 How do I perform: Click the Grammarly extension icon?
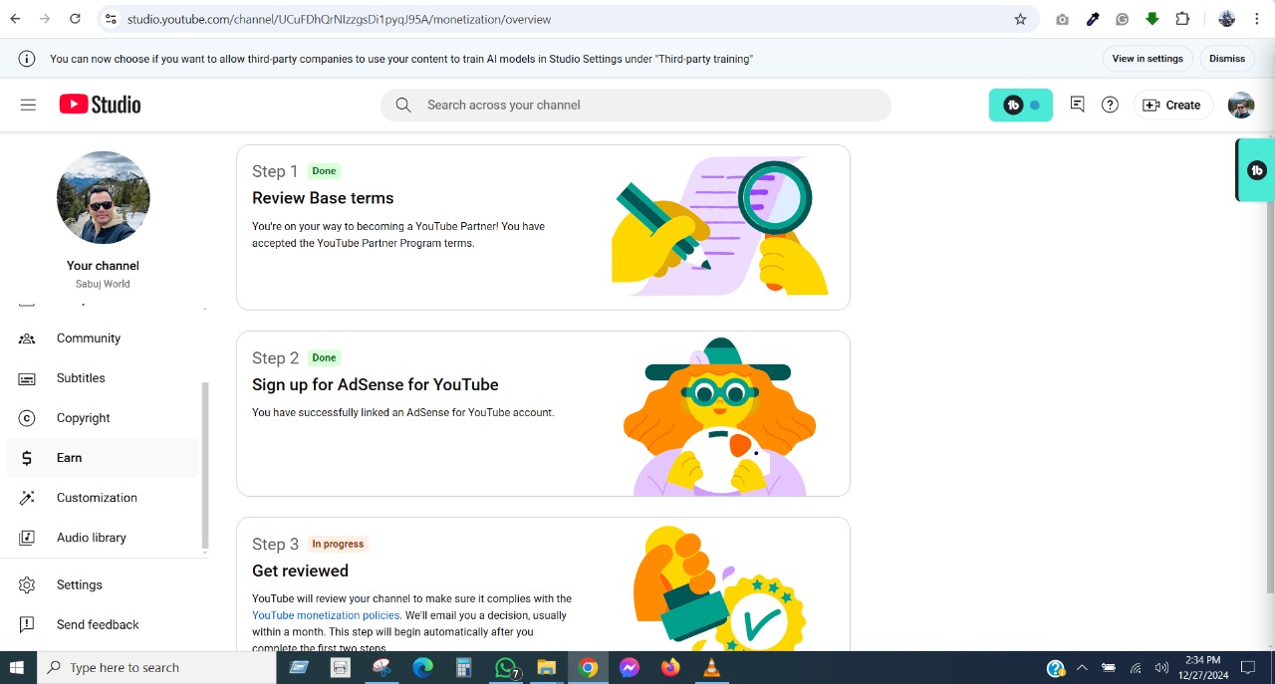pos(1123,19)
